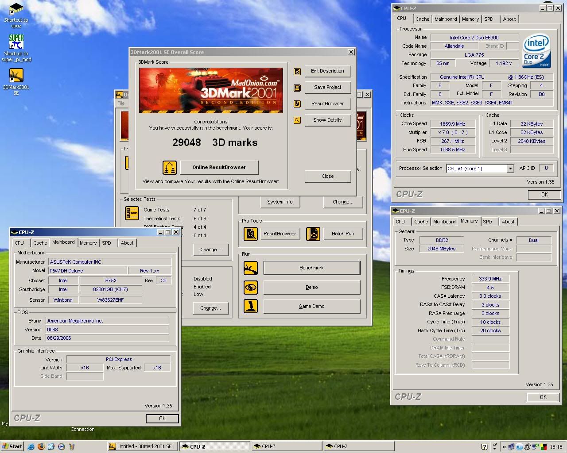567x453 pixels.
Task: Select SPD tab in Mainboard CPU-Z window
Action: pyautogui.click(x=106, y=243)
